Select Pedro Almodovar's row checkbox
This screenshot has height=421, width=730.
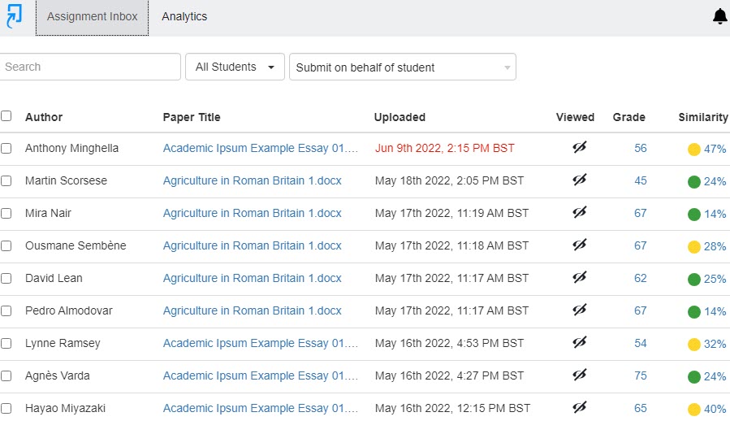pyautogui.click(x=6, y=310)
